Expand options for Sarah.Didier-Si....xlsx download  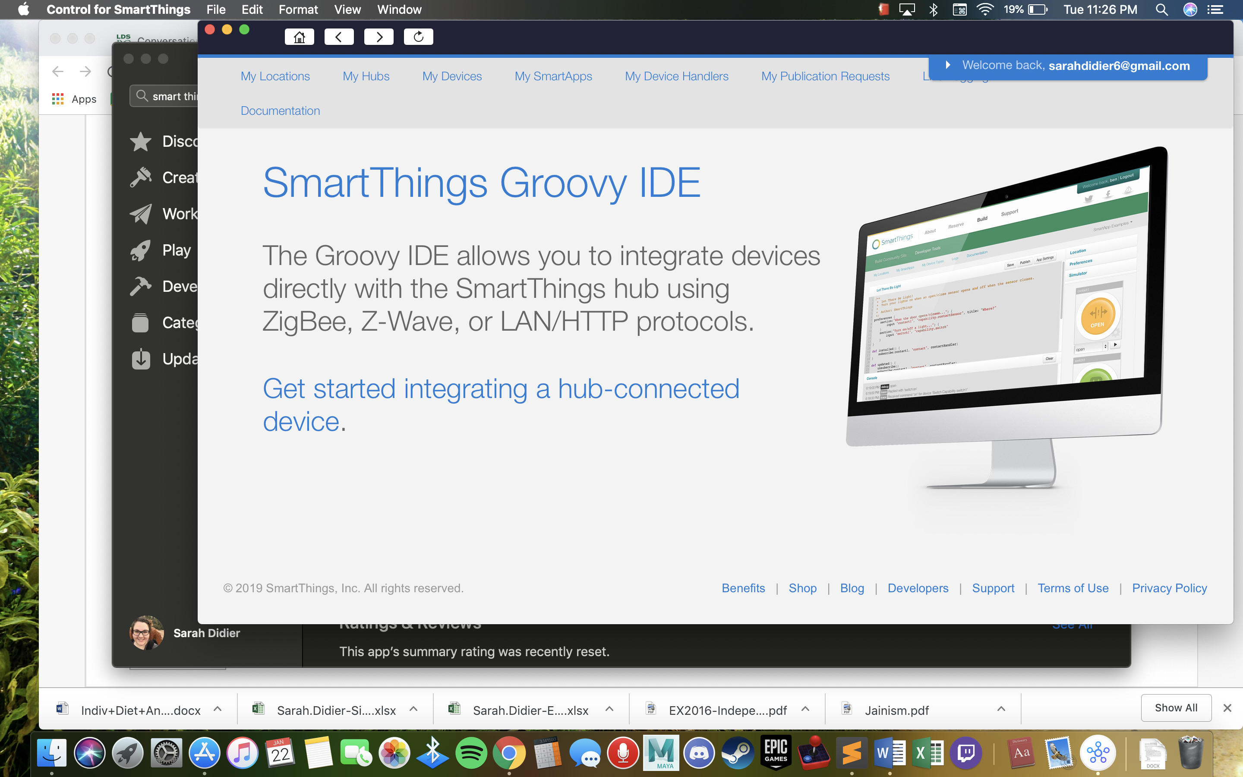pyautogui.click(x=413, y=709)
